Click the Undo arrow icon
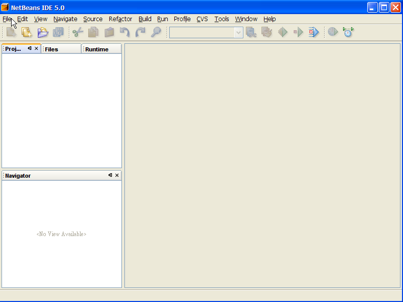Image resolution: width=403 pixels, height=302 pixels. (x=124, y=32)
